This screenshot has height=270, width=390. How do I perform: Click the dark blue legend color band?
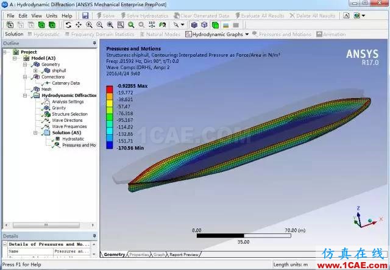pos(110,145)
